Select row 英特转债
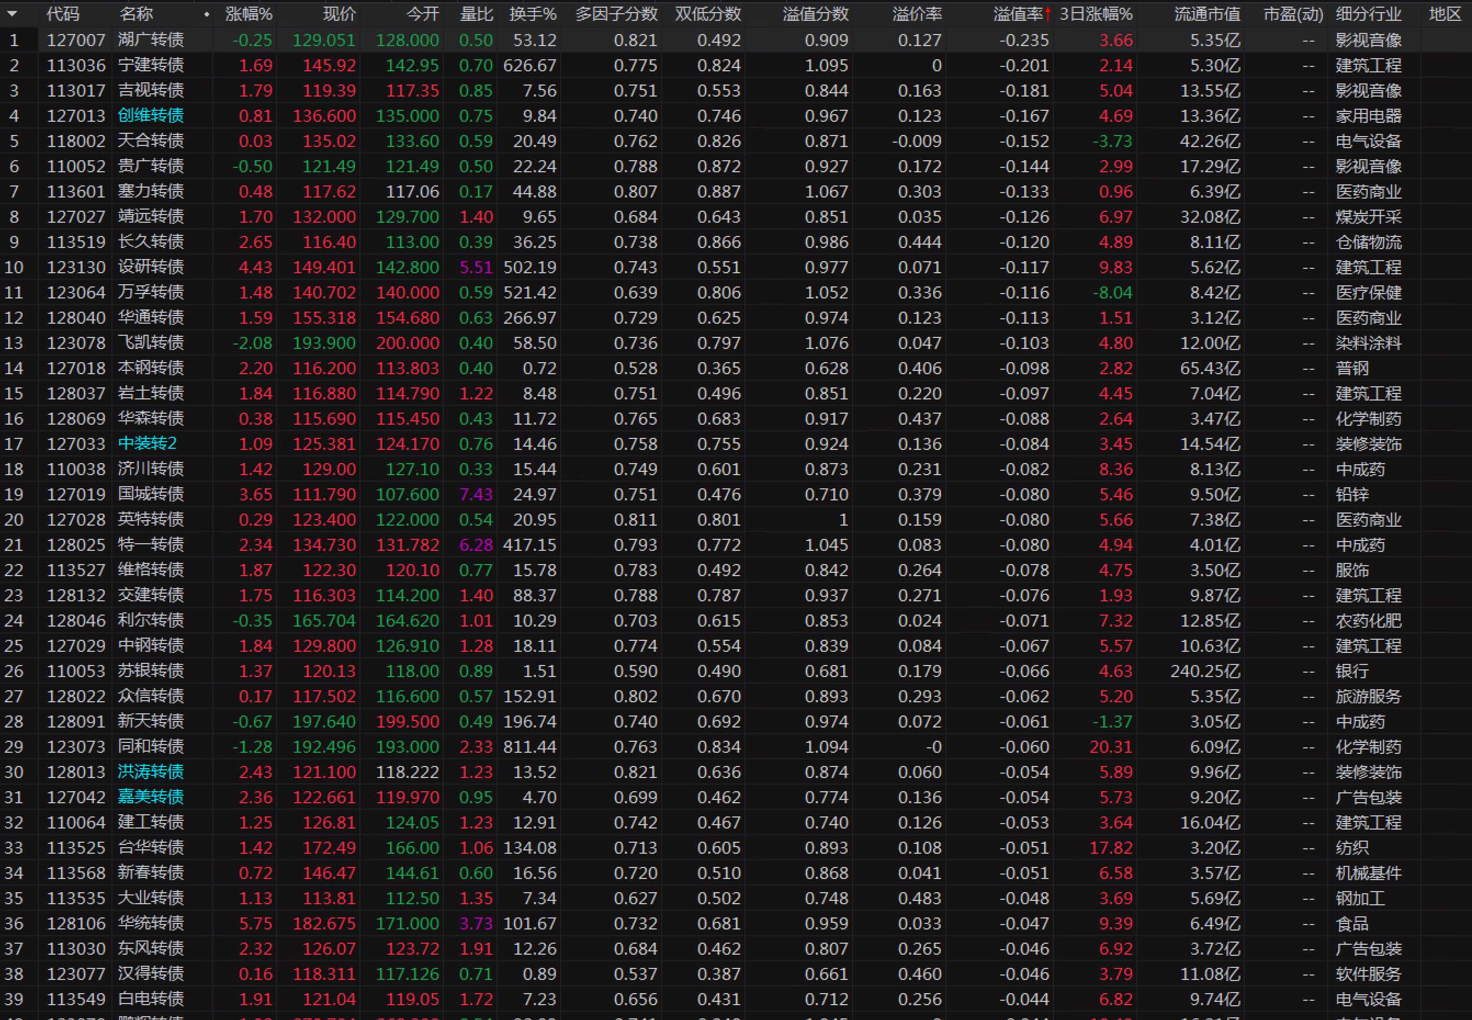 (736, 520)
